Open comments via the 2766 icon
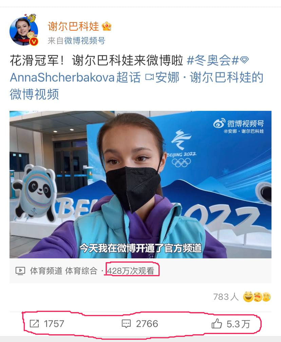The height and width of the screenshot is (342, 281). 126,324
